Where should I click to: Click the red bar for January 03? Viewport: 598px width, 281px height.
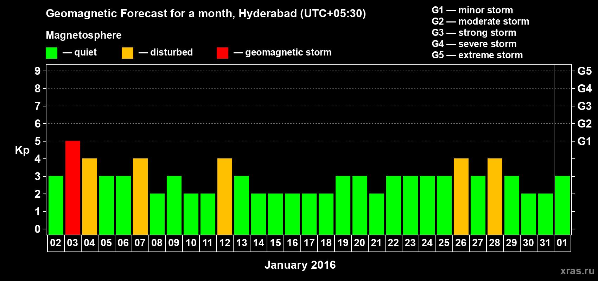coord(73,188)
